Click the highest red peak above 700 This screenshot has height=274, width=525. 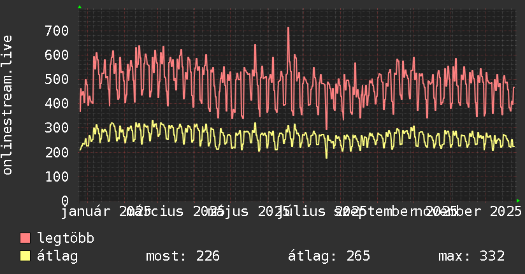pyautogui.click(x=288, y=29)
